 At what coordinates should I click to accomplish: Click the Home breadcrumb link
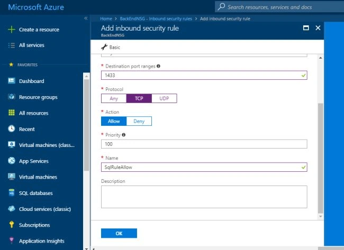(x=106, y=18)
